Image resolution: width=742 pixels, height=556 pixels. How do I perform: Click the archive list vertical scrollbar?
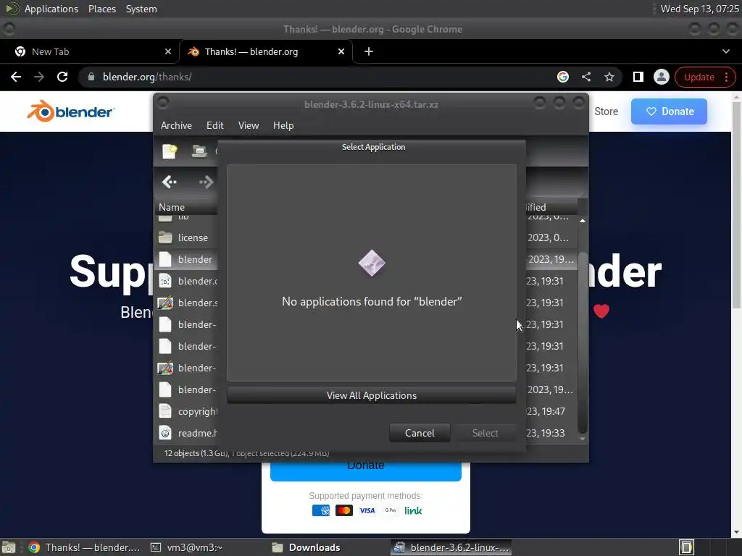tap(583, 342)
